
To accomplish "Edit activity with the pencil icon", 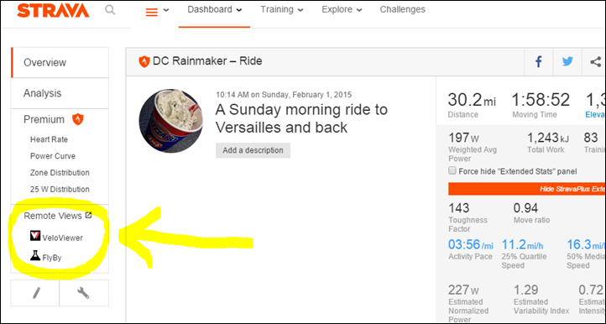I will pos(35,293).
